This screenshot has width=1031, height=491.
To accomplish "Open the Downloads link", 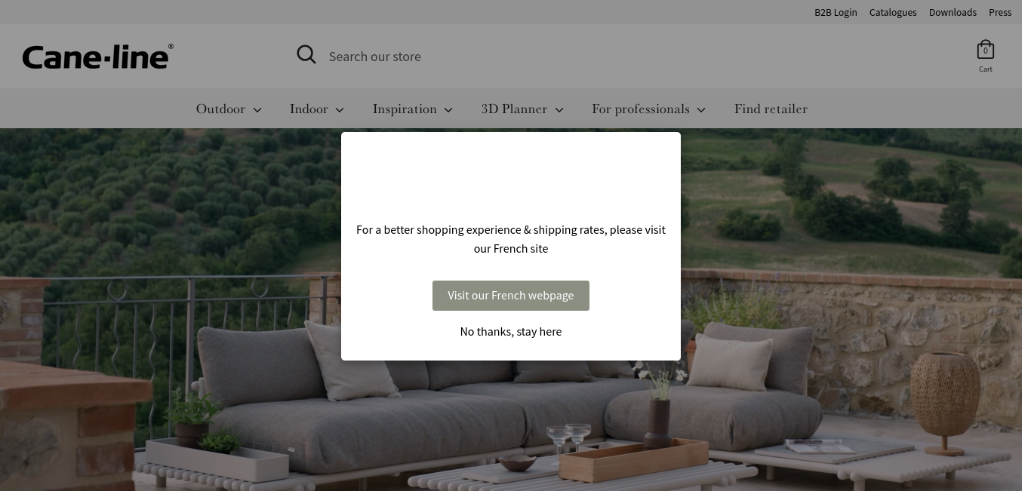I will pos(953,12).
